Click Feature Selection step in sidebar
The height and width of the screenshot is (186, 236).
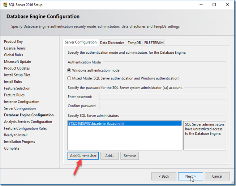[x=17, y=88]
